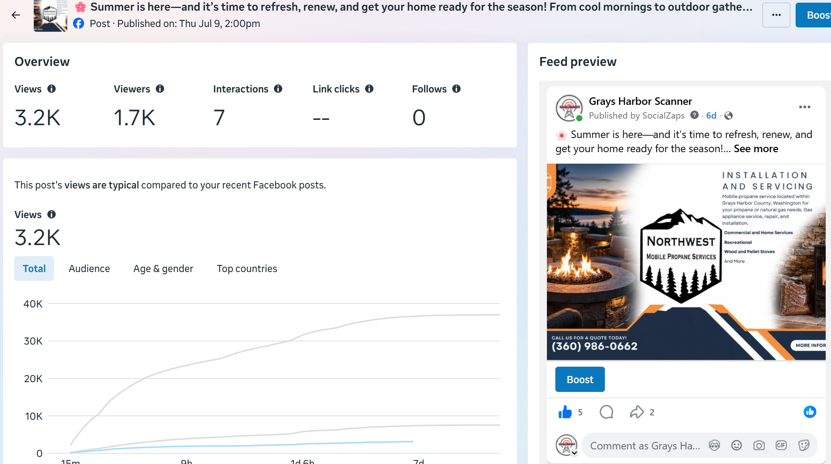Open the emoji picker in comment box
Screen dimensions: 831x464
click(736, 445)
